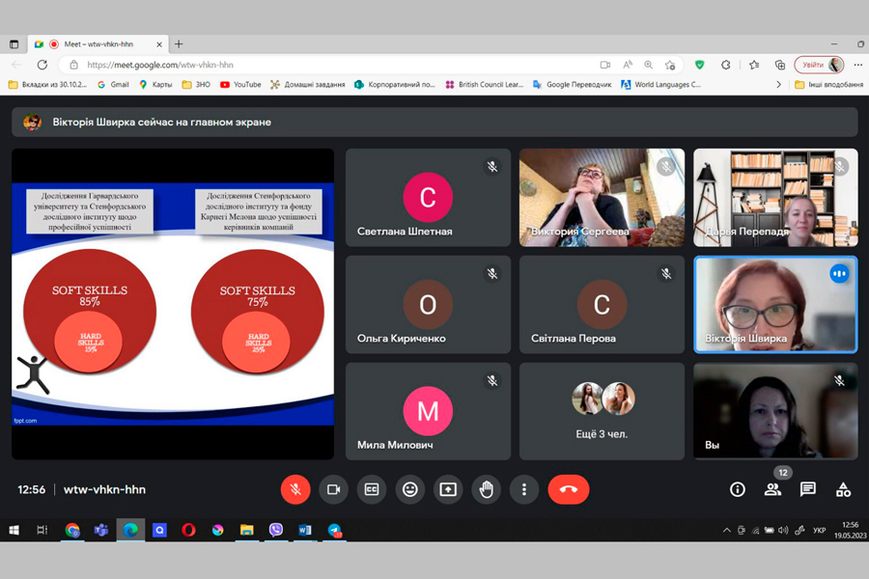
Task: Open the YouTube bookmark
Action: (240, 85)
